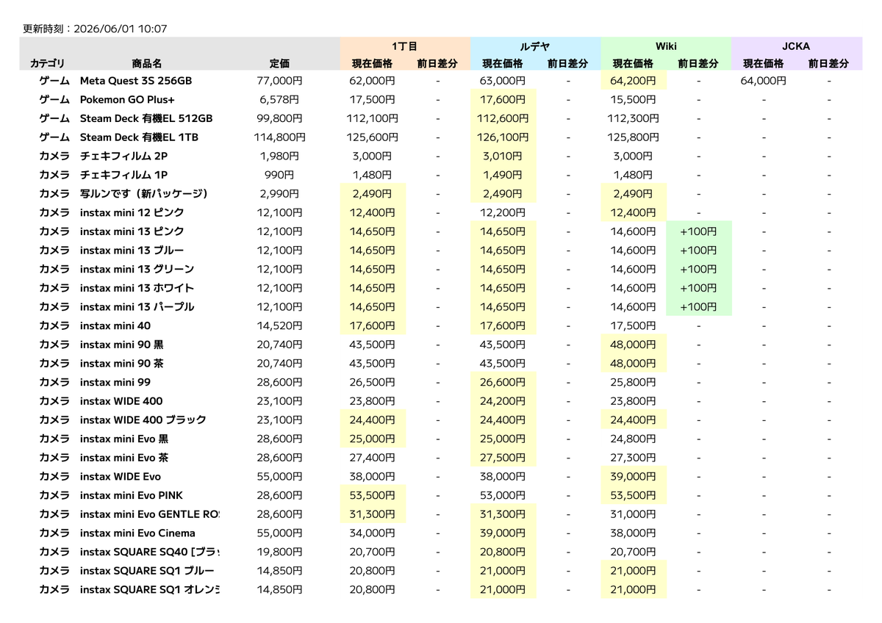
Task: Select the highlighted 64,200円 Wiki price
Action: pyautogui.click(x=634, y=81)
